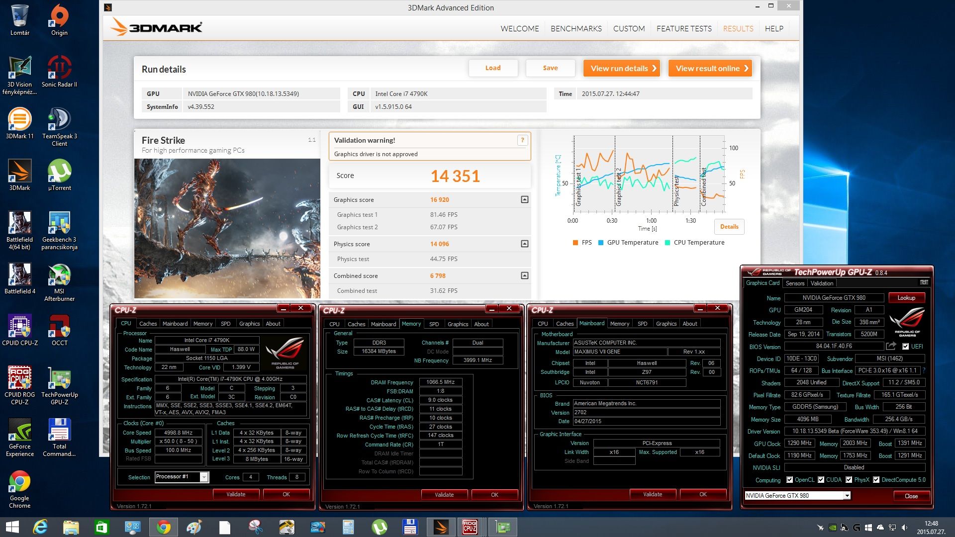955x537 pixels.
Task: Click the µTorrent icon in the taskbar
Action: pyautogui.click(x=380, y=527)
